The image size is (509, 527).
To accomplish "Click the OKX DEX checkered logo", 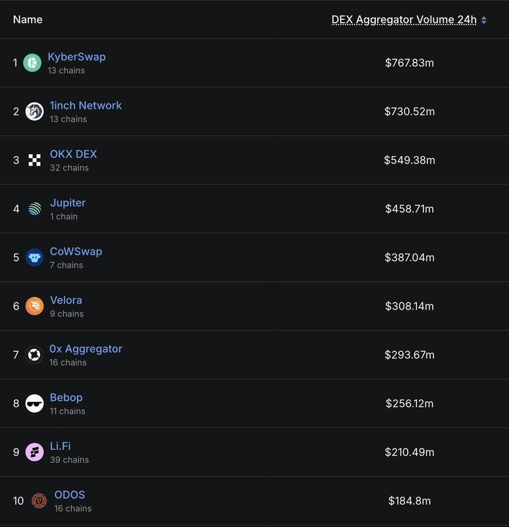I will pos(34,160).
